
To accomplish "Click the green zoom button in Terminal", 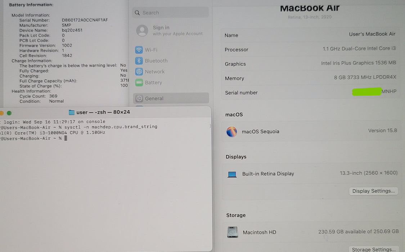I will [9, 113].
